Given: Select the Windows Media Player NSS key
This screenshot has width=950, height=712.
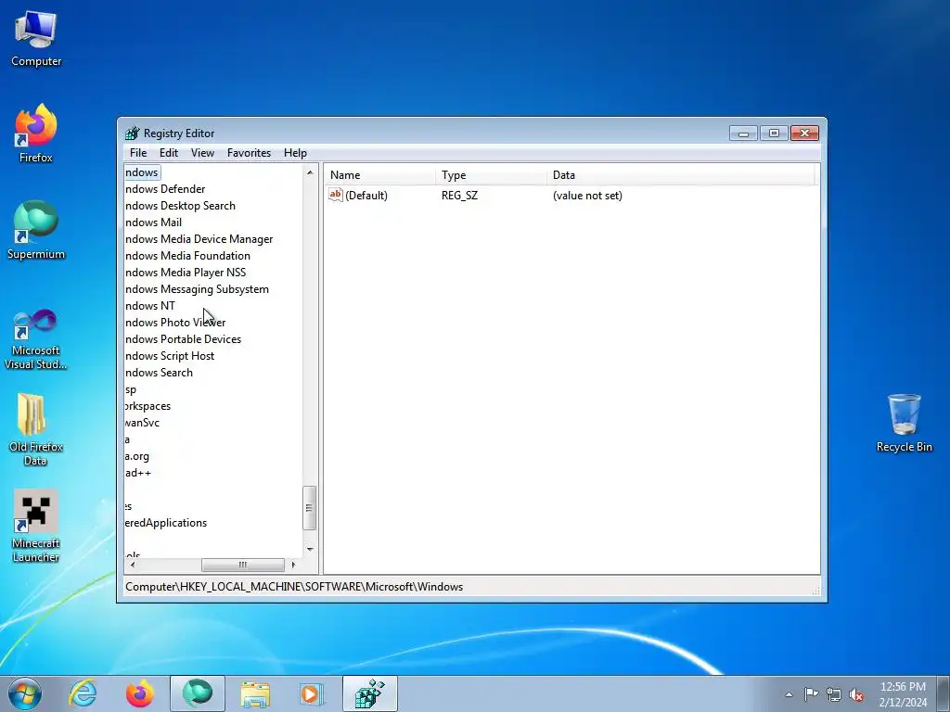Looking at the screenshot, I should tap(186, 273).
